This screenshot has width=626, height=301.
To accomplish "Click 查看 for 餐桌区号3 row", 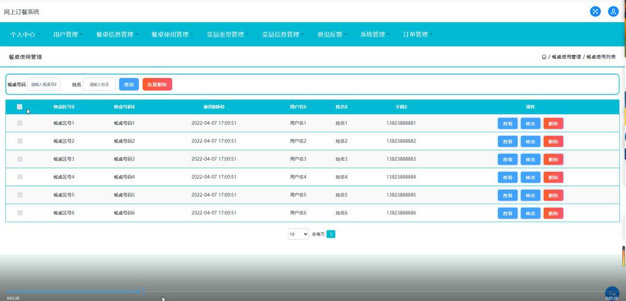I will (507, 160).
